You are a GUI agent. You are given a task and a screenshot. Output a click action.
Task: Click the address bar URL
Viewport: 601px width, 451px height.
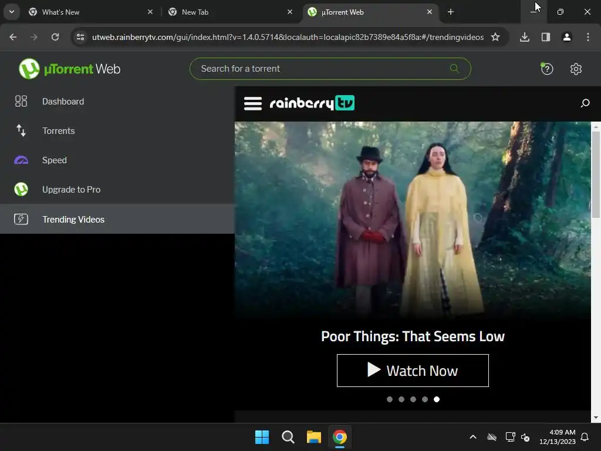pyautogui.click(x=288, y=37)
